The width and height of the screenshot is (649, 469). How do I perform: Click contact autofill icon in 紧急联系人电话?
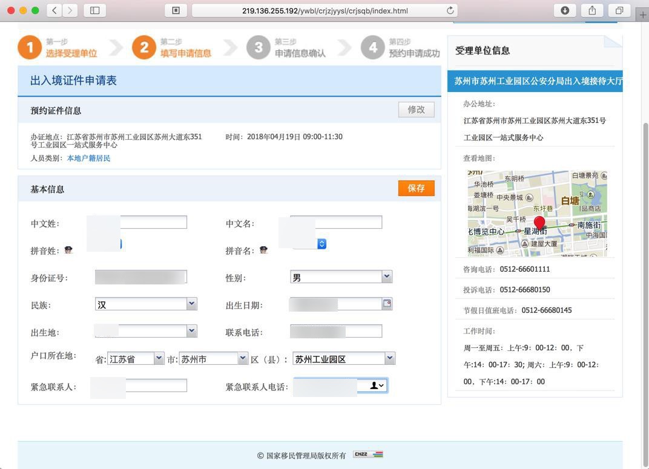click(377, 385)
